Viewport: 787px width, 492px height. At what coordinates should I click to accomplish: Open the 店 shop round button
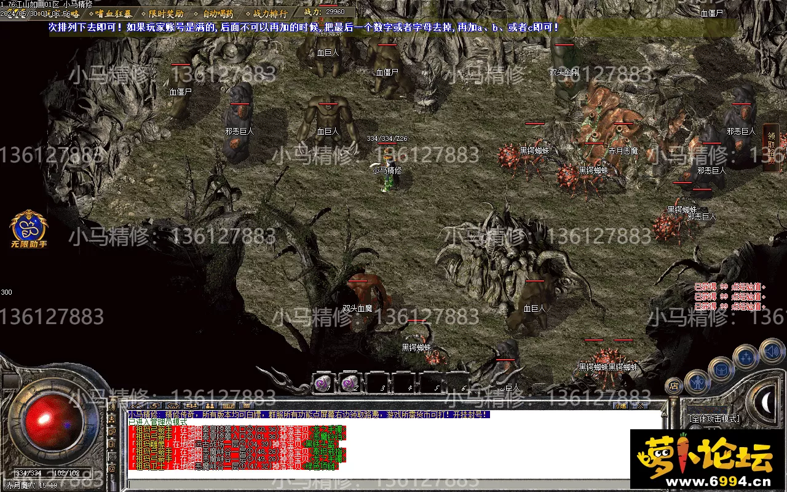click(674, 386)
